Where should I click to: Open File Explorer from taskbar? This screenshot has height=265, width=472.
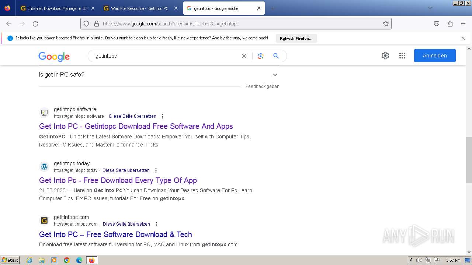(x=42, y=260)
